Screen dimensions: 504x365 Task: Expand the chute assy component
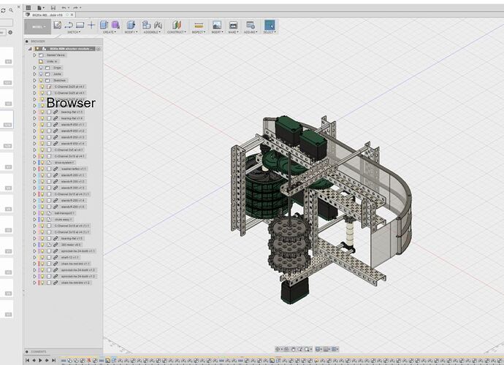point(35,220)
